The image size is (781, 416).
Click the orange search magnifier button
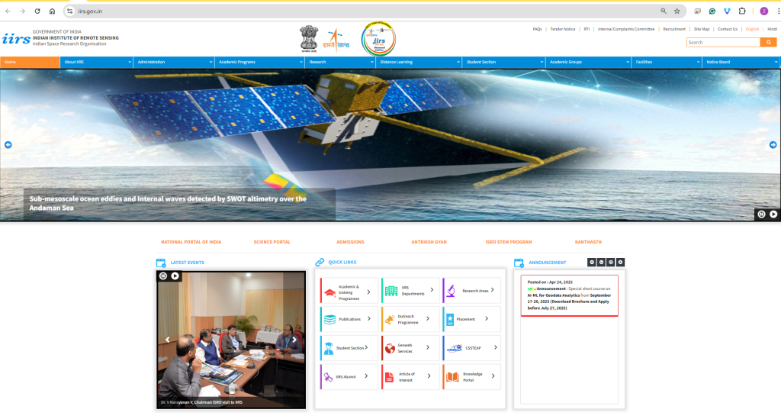[x=769, y=42]
